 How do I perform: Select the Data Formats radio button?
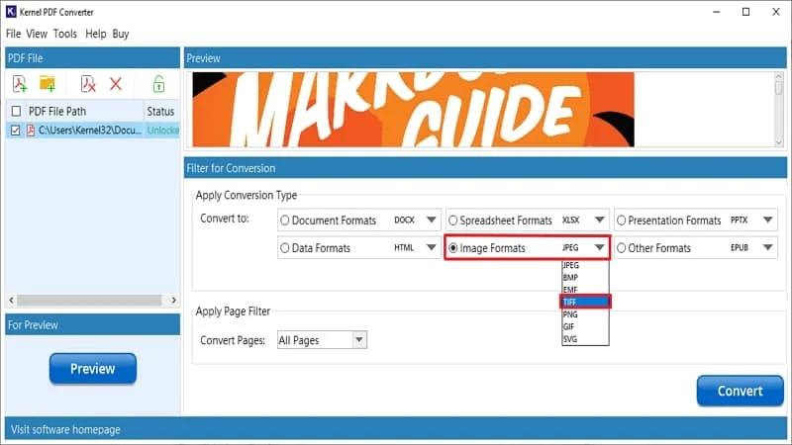pos(285,248)
